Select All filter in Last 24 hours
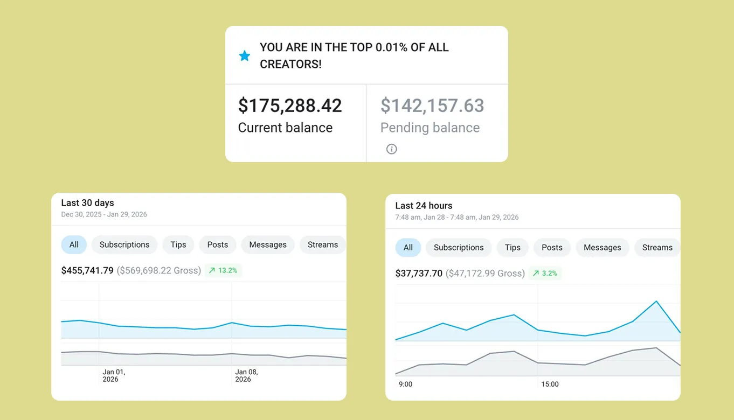Viewport: 734px width, 420px height. pyautogui.click(x=408, y=248)
